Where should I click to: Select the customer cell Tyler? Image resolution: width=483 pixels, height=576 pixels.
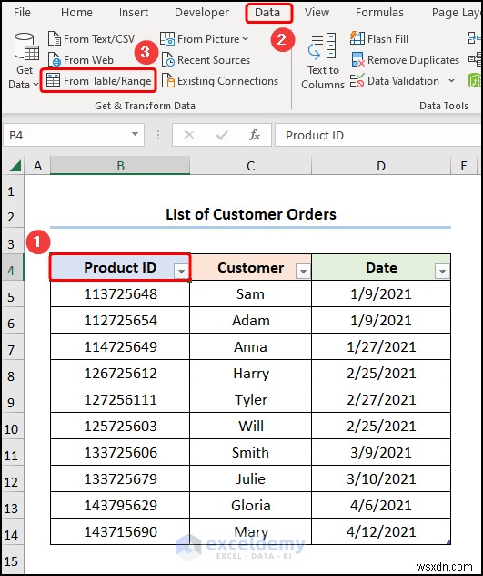coord(251,400)
